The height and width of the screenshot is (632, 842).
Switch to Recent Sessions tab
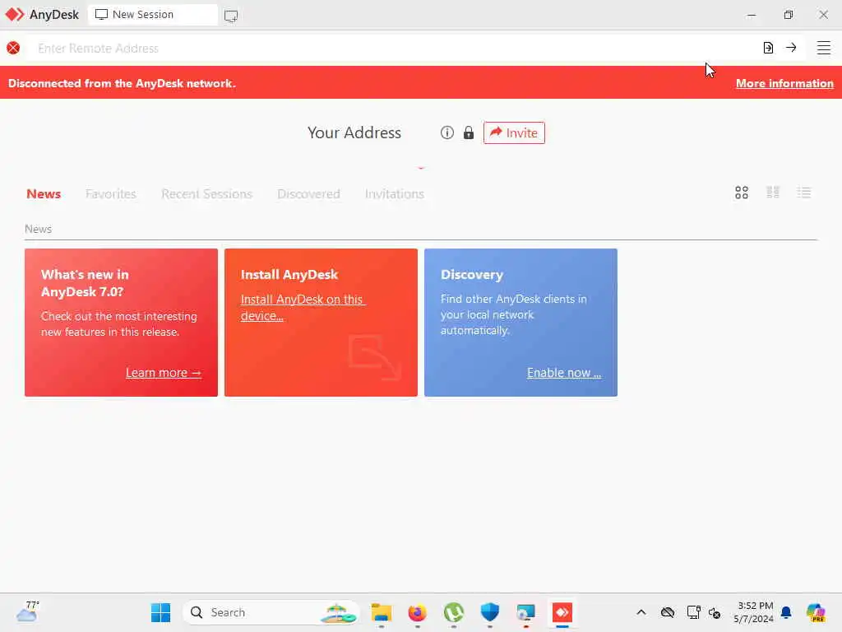[206, 194]
